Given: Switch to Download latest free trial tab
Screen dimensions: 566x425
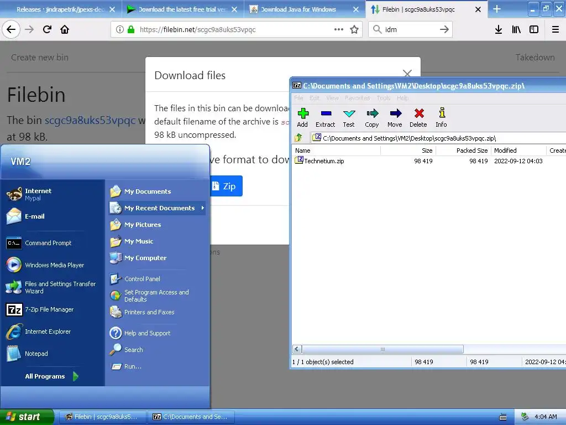Looking at the screenshot, I should coord(182,9).
